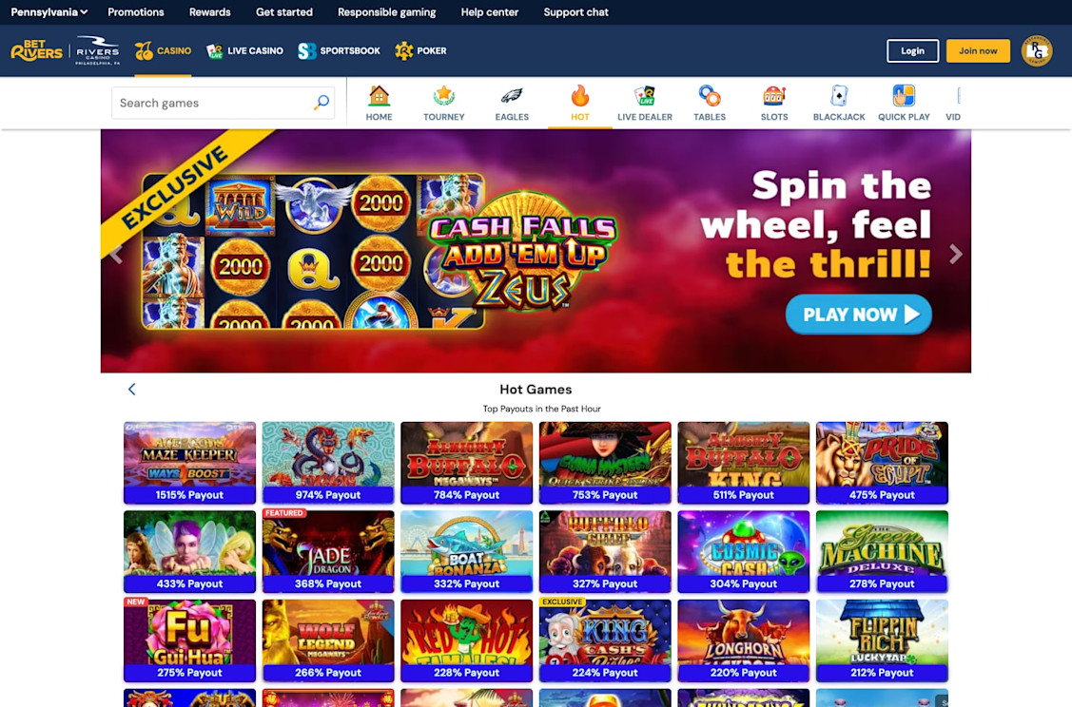Open the Quick Play category icon

904,96
